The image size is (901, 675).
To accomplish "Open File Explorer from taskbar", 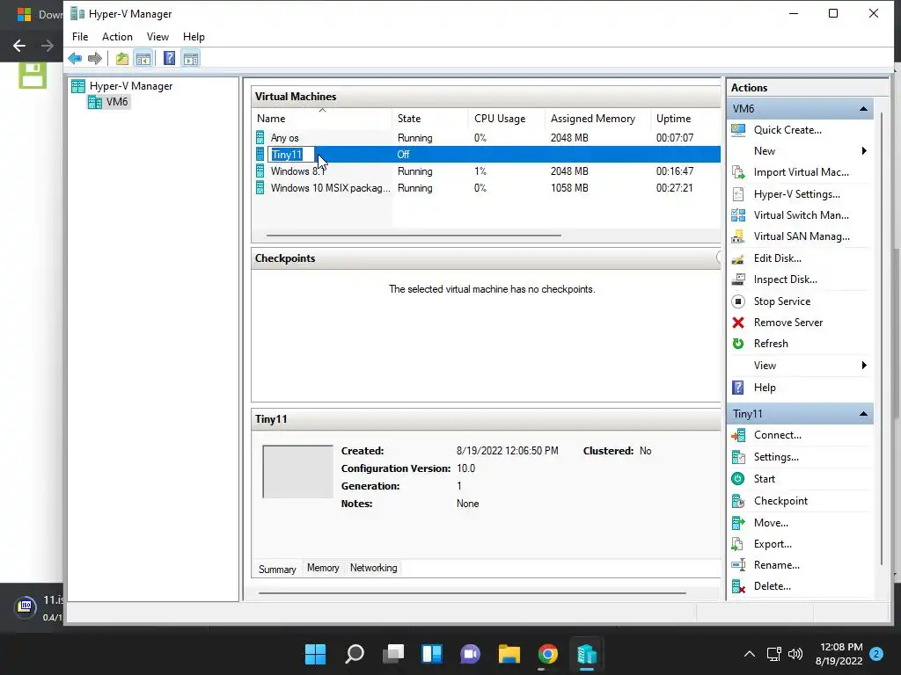I will (x=509, y=654).
